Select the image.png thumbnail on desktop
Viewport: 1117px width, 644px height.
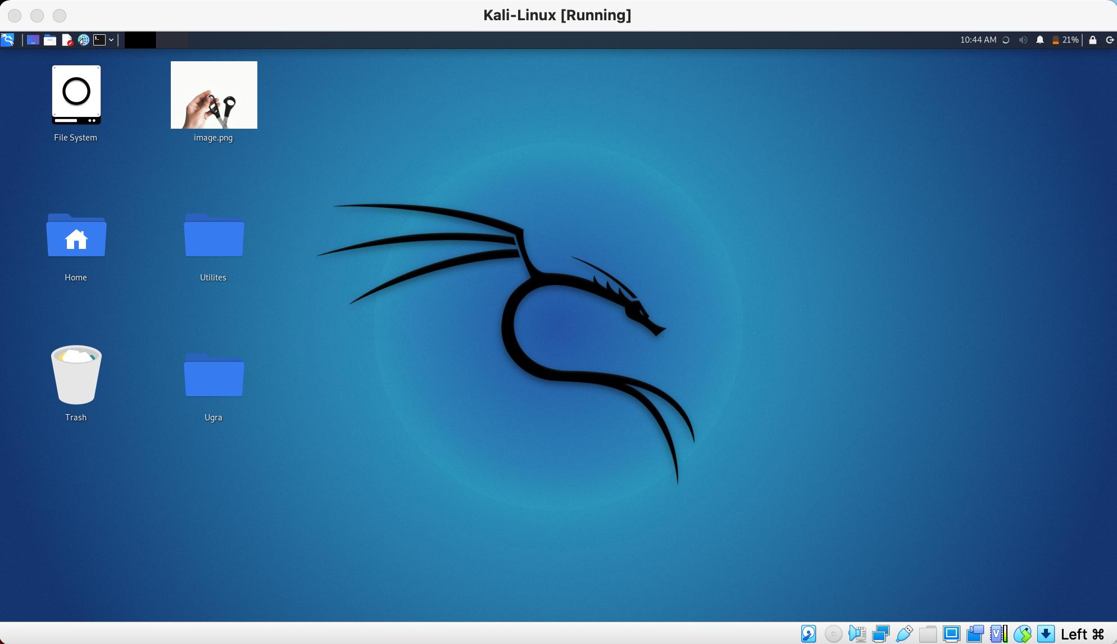214,95
